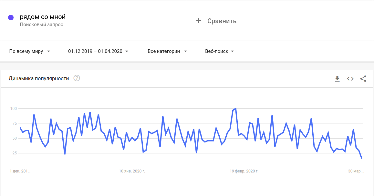Screen dimensions: 374x196
Task: Open the date range dropdown 01.12.2019 – 01.04.2020
Action: coord(98,51)
